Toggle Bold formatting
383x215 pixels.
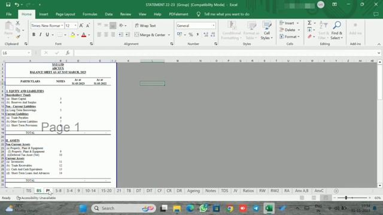pyautogui.click(x=34, y=35)
